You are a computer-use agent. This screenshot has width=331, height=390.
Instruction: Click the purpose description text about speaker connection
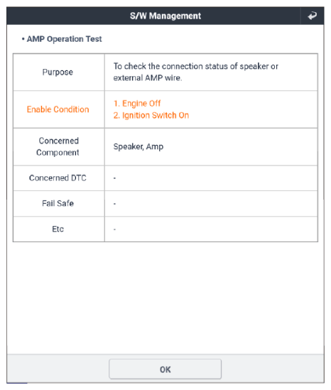pos(196,72)
